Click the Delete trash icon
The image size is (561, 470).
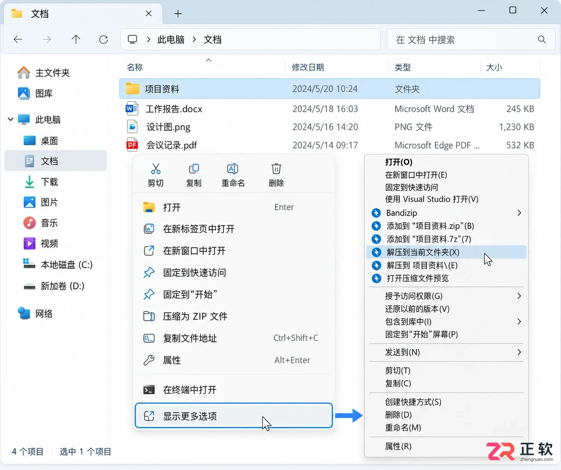click(x=276, y=169)
